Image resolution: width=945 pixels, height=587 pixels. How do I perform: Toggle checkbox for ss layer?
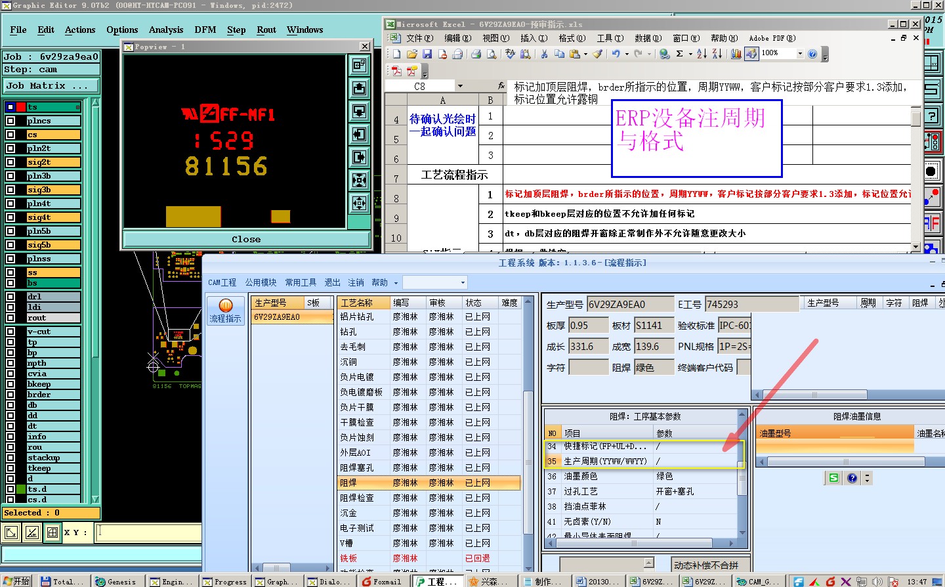pos(10,272)
